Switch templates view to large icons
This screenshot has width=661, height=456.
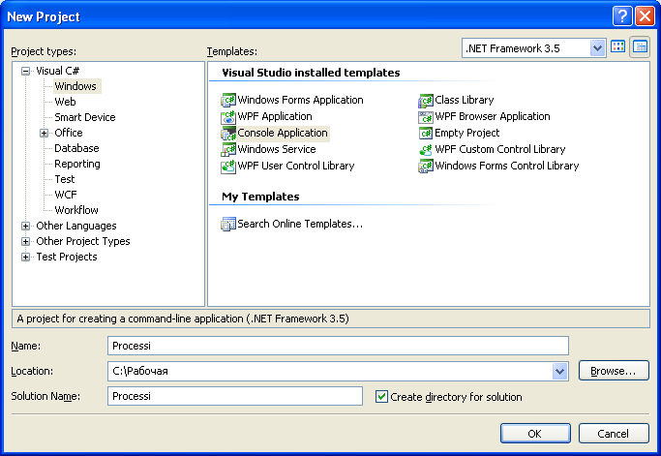click(x=618, y=46)
